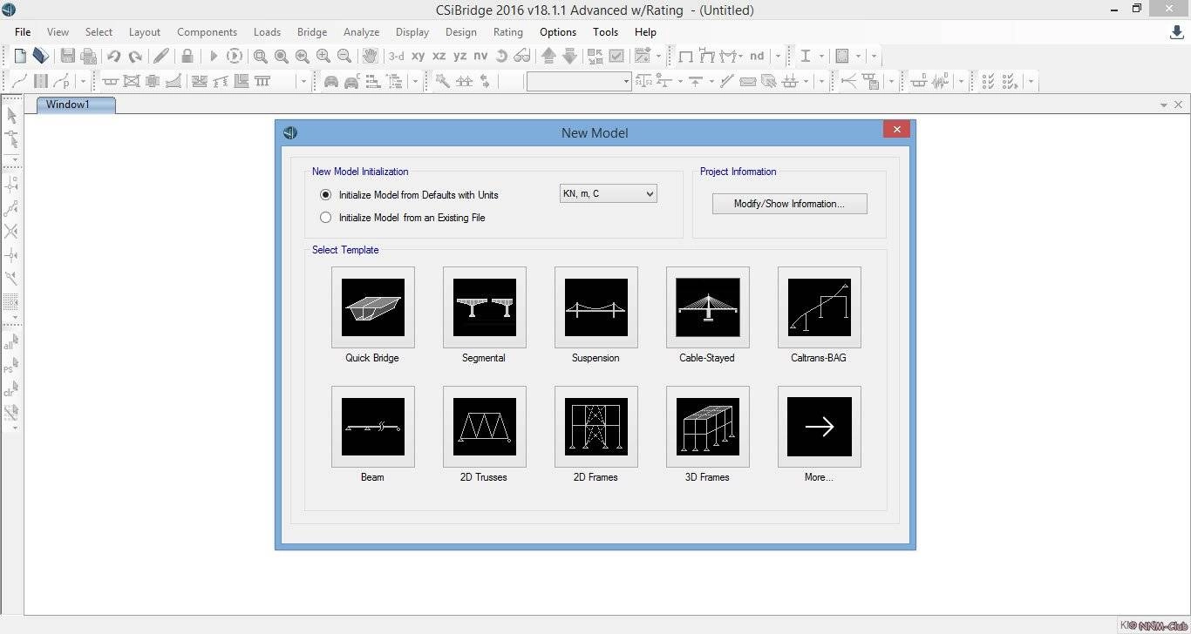Image resolution: width=1191 pixels, height=634 pixels.
Task: Open the empty combo box in second toolbar
Action: tap(579, 81)
